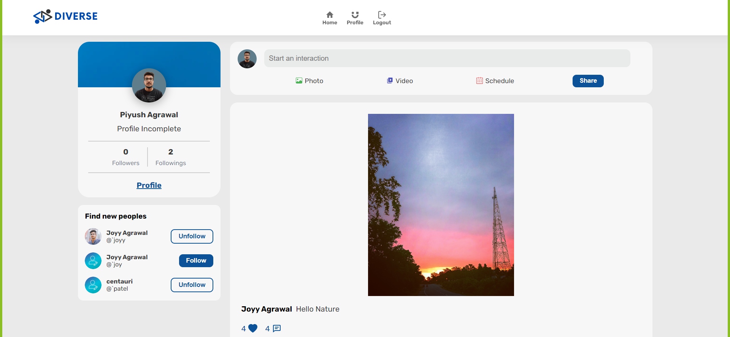Like the post with heart icon
Image resolution: width=730 pixels, height=337 pixels.
pos(253,328)
